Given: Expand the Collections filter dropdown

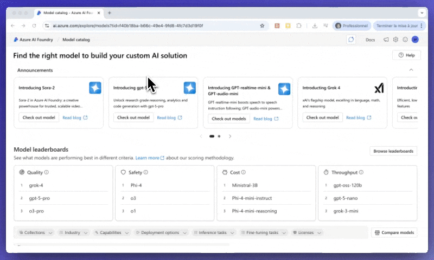Looking at the screenshot, I should pyautogui.click(x=35, y=233).
